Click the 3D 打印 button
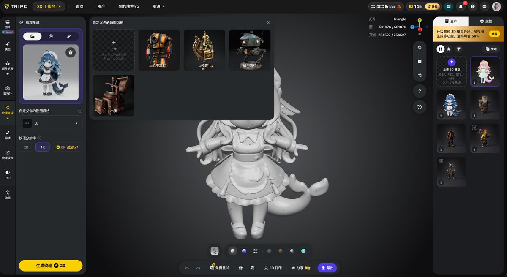 [x=273, y=268]
